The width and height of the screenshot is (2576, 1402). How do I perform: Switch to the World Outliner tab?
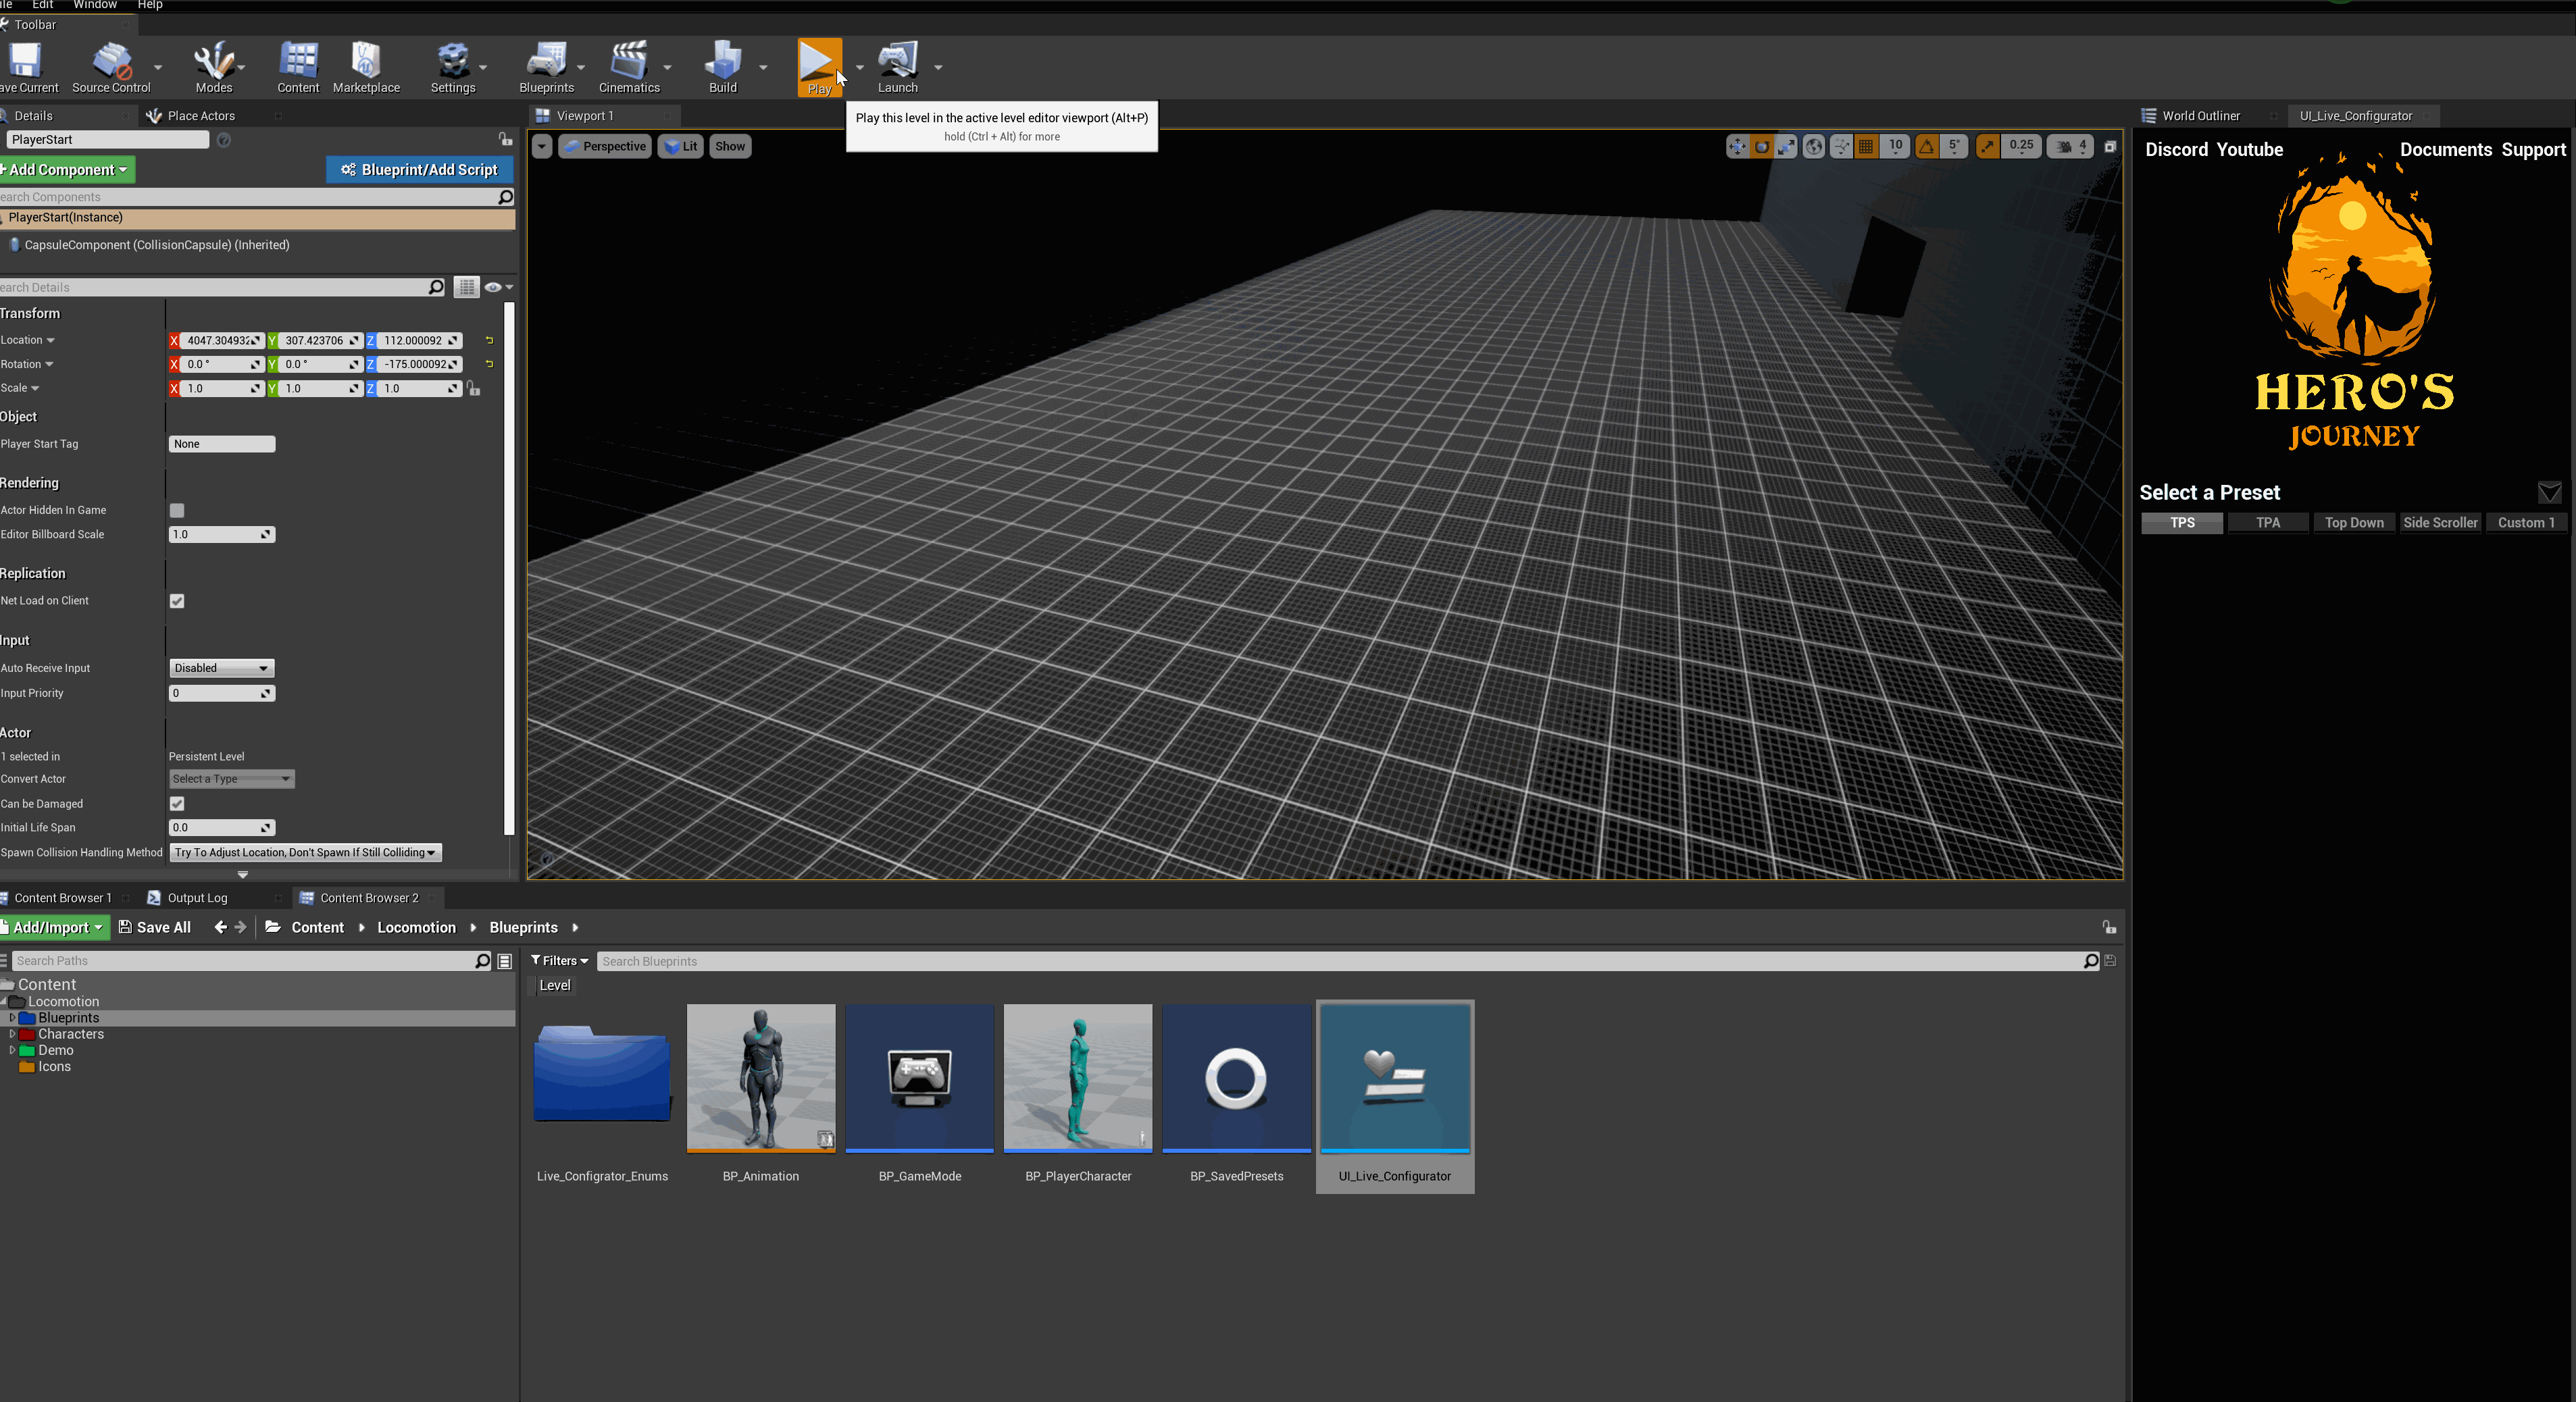coord(2200,116)
